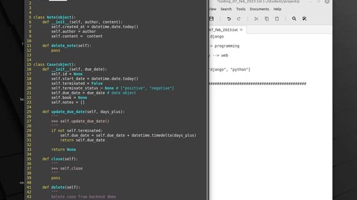Click 'class Note(object):' line in code editor
The height and width of the screenshot is (200, 357).
tap(55, 17)
